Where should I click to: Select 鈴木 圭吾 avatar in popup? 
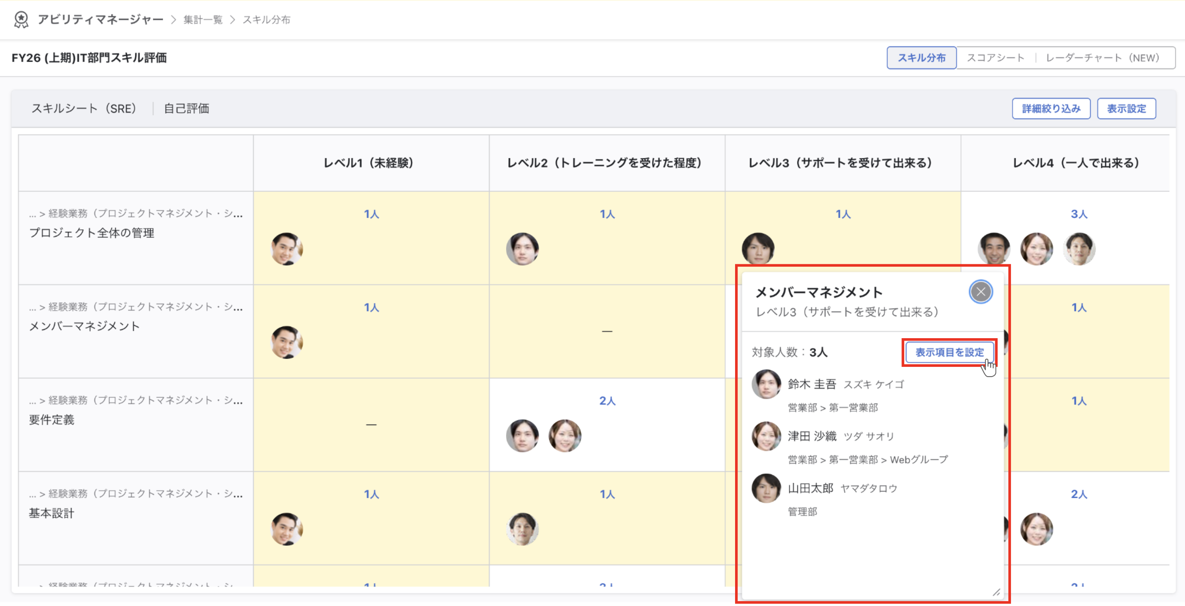766,384
